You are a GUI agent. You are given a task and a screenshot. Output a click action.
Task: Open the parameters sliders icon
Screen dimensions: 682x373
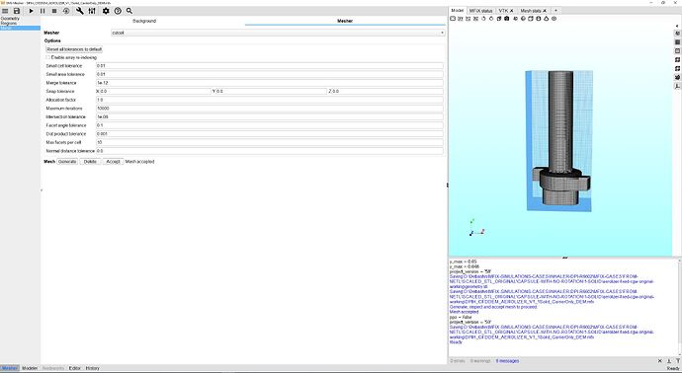click(x=92, y=11)
